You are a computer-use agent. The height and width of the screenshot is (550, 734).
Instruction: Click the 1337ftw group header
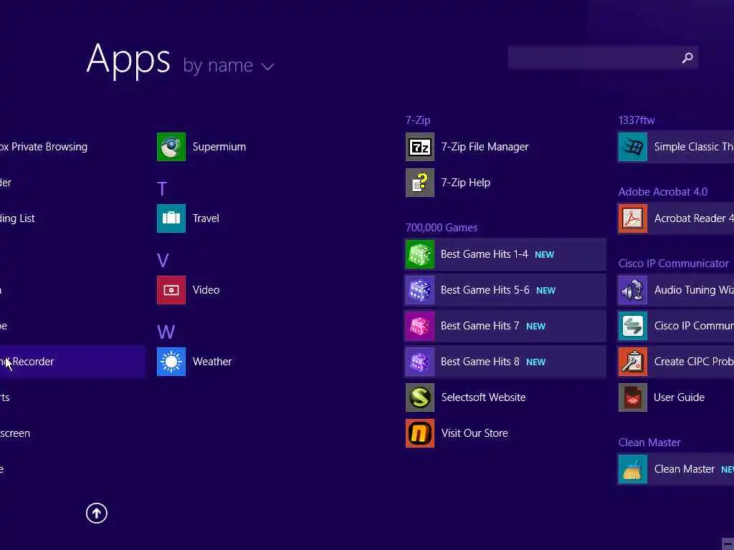pos(637,120)
